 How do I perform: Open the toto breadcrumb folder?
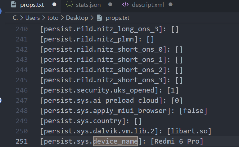pos(53,18)
